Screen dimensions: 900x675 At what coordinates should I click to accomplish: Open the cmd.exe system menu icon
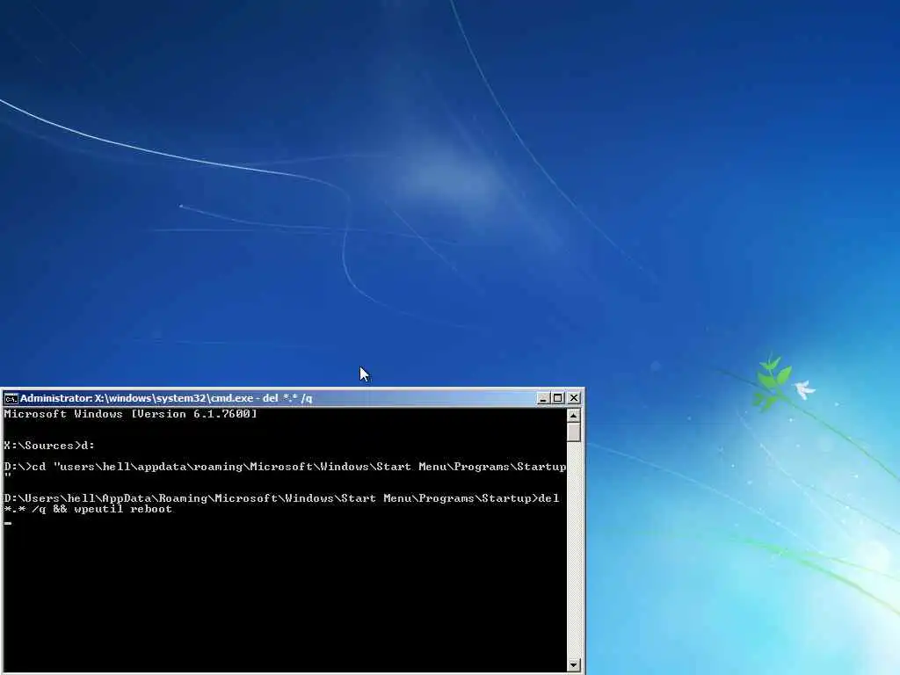(x=11, y=398)
